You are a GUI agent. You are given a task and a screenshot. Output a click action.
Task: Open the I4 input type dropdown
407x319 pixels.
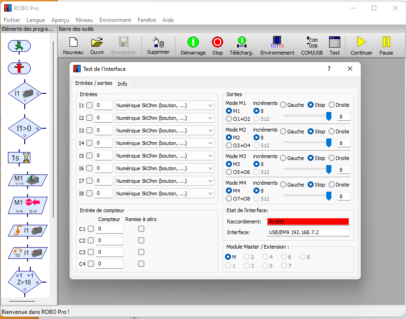(165, 143)
